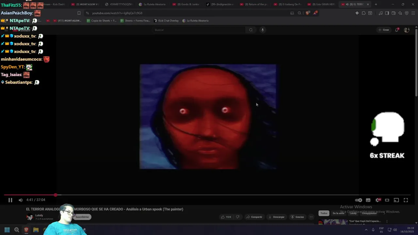Switch to Este GRAN HER... tab

pos(322,4)
